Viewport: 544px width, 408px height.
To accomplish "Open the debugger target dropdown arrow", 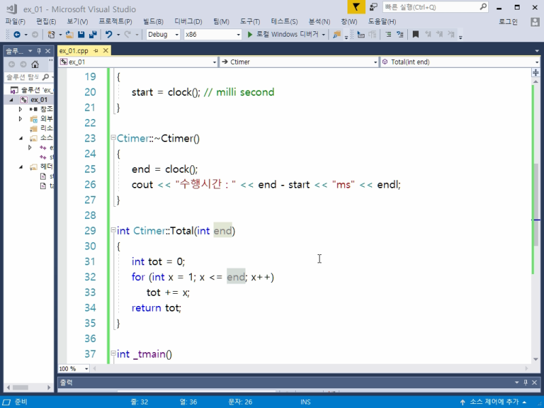I will tap(324, 35).
